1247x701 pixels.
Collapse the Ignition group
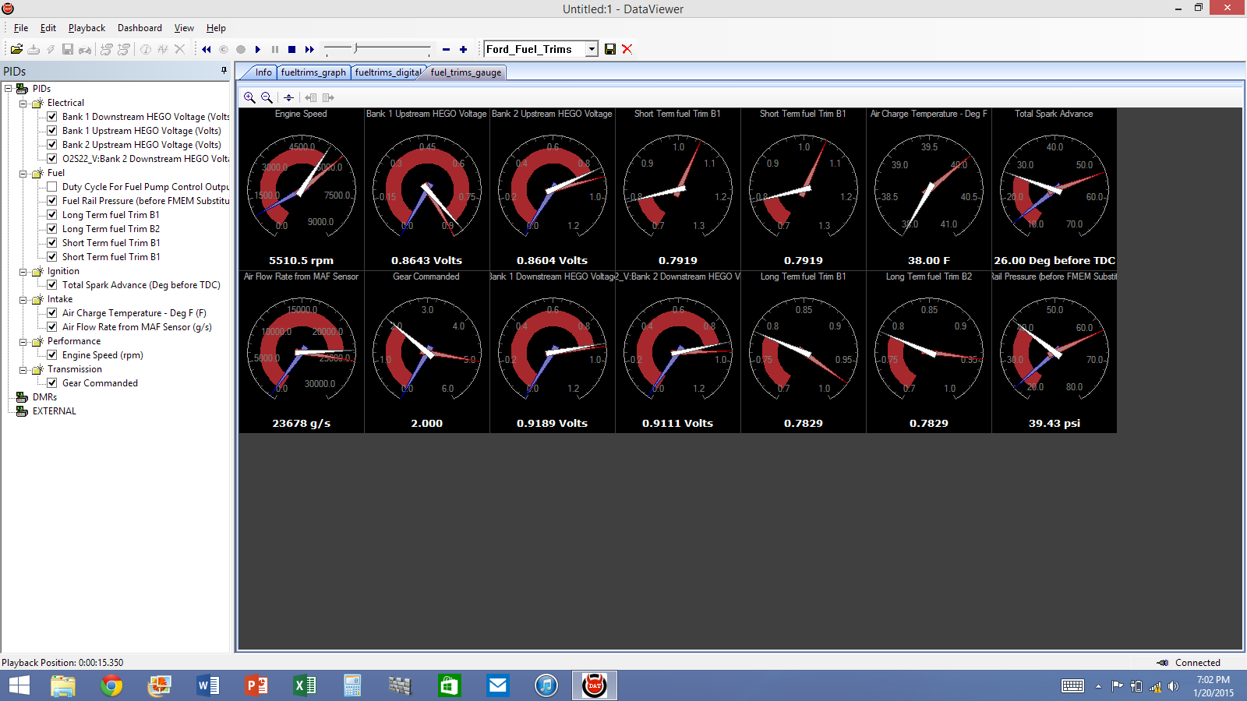tap(23, 271)
